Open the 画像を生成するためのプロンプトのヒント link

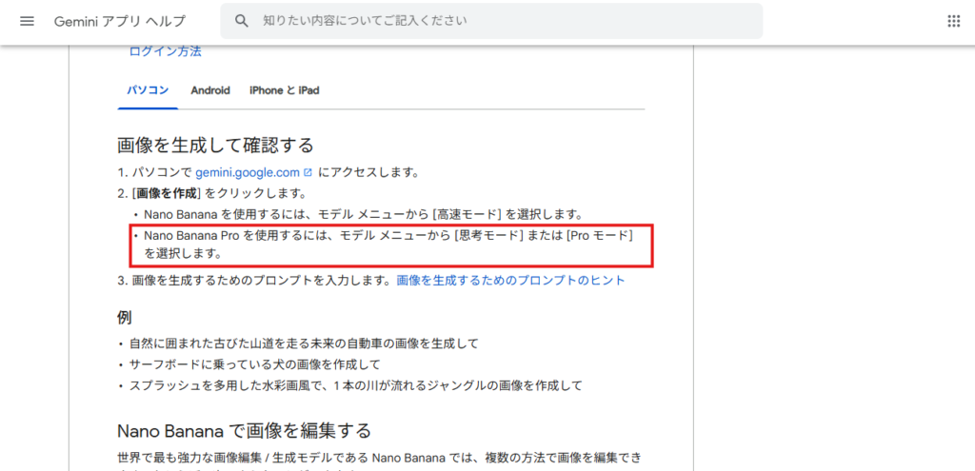pyautogui.click(x=510, y=281)
